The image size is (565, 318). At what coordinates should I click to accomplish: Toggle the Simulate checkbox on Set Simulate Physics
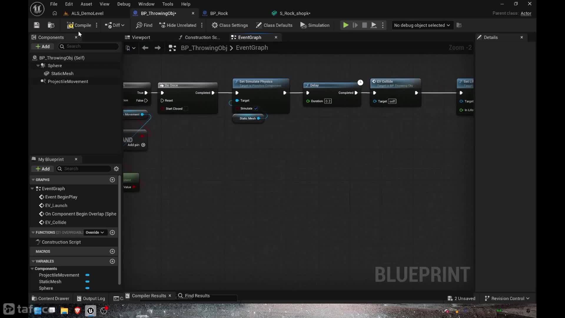[256, 109]
